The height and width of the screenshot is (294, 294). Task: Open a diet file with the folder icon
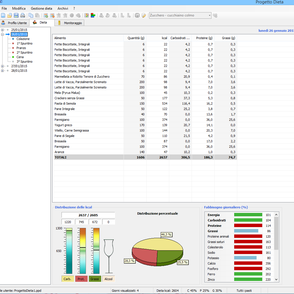(x=10, y=15)
